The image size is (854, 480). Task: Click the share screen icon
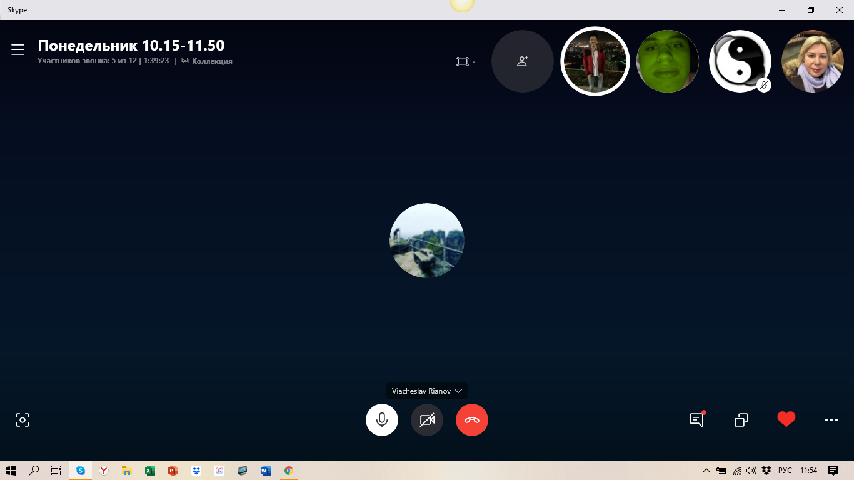point(741,420)
